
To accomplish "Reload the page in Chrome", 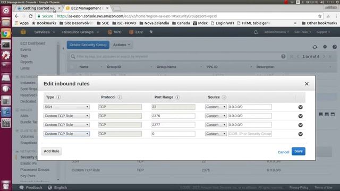I will click(x=31, y=16).
